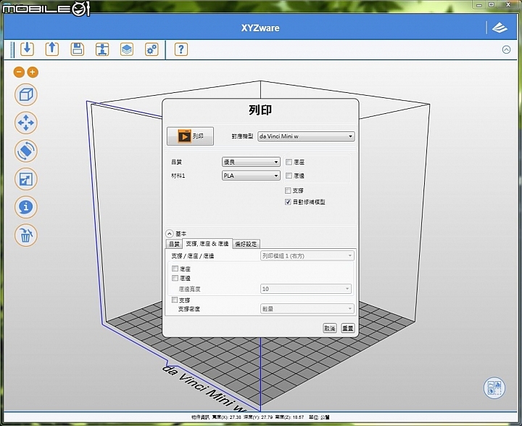Click the XYZware logo icon at top right
Screen dimensions: 522x426
500,28
